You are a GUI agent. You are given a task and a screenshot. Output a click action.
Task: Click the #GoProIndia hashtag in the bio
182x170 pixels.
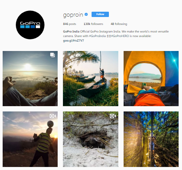(97, 36)
